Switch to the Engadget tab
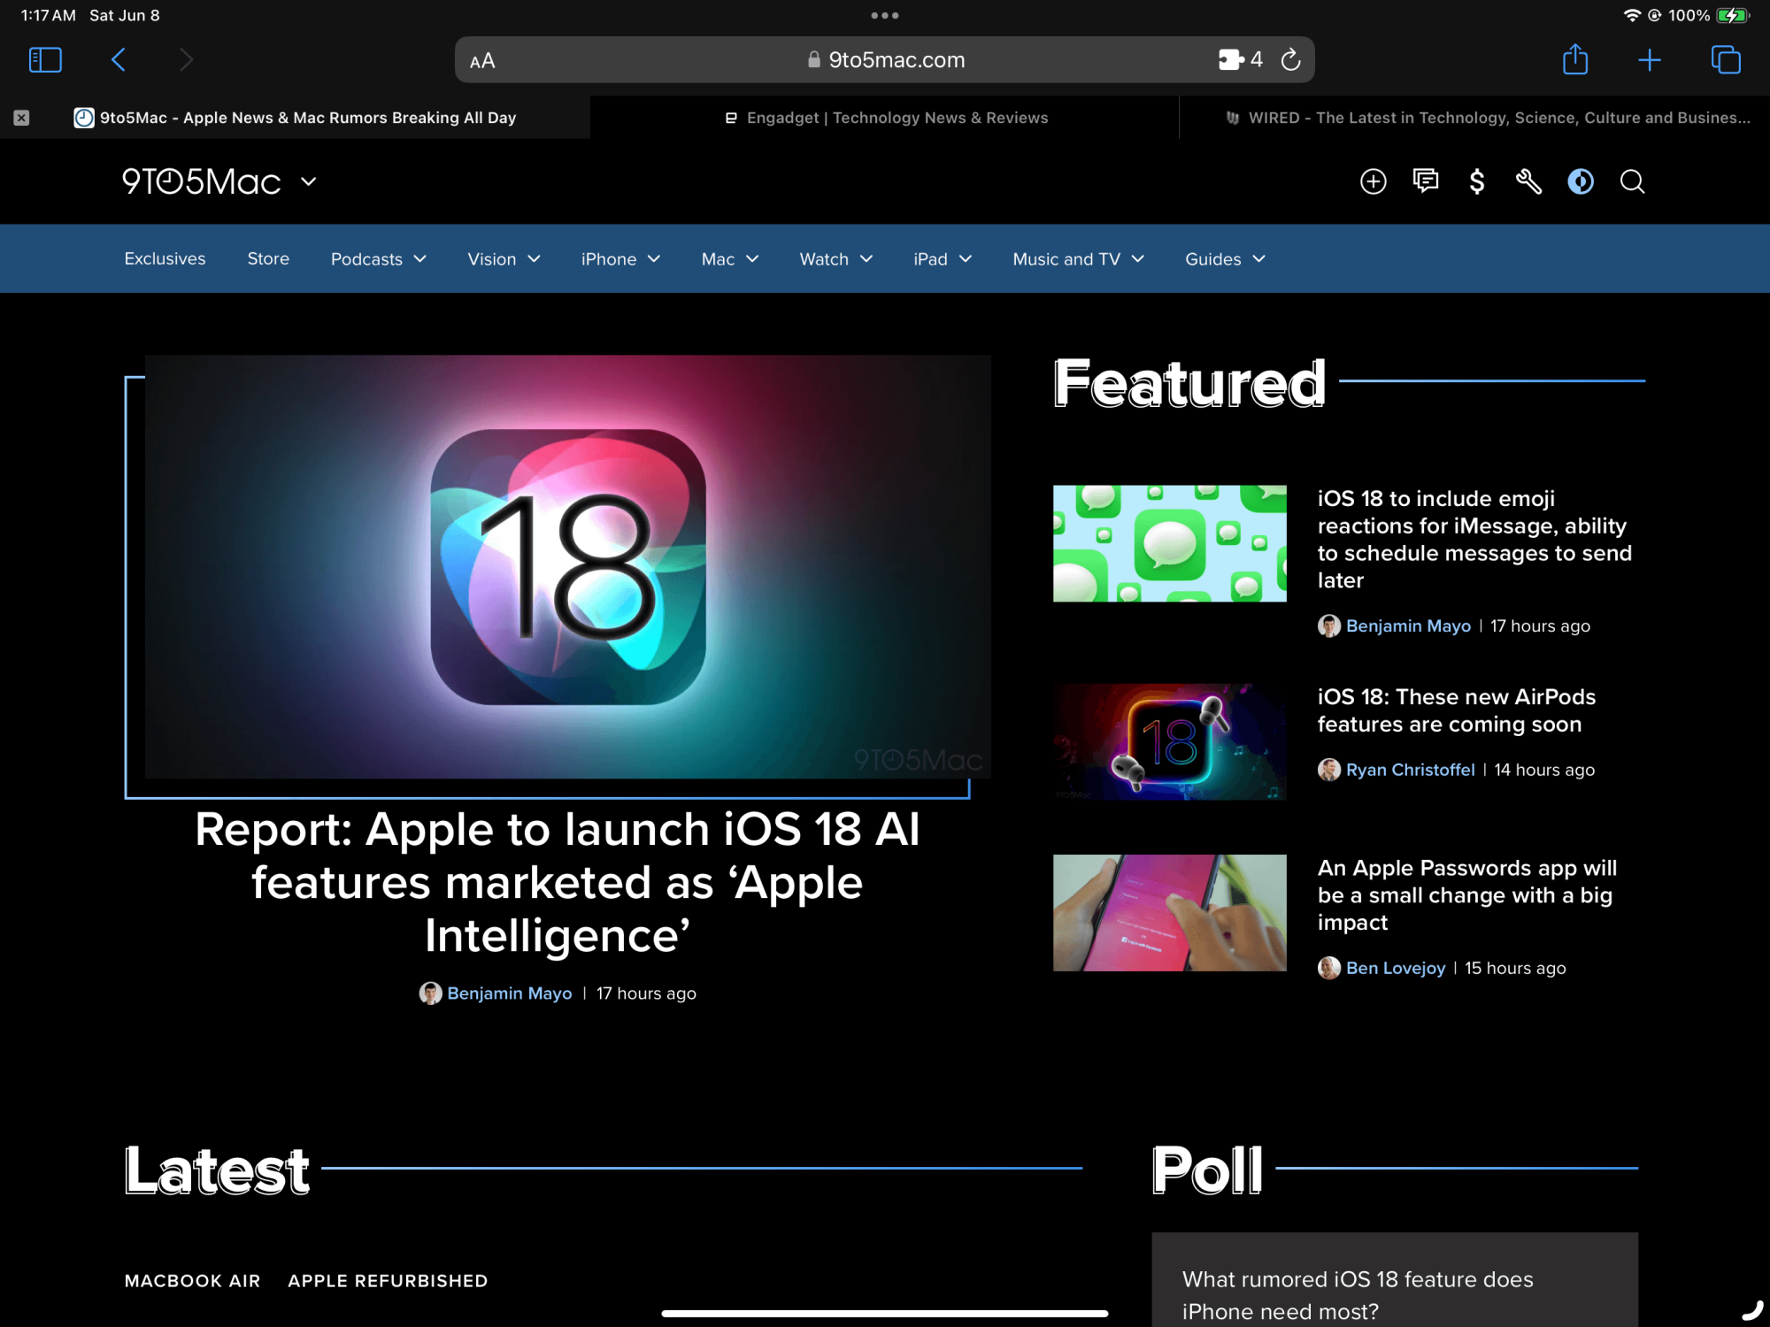The width and height of the screenshot is (1770, 1327). (x=885, y=118)
